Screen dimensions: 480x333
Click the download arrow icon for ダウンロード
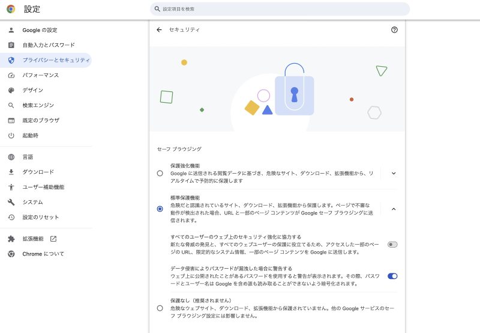pos(11,172)
